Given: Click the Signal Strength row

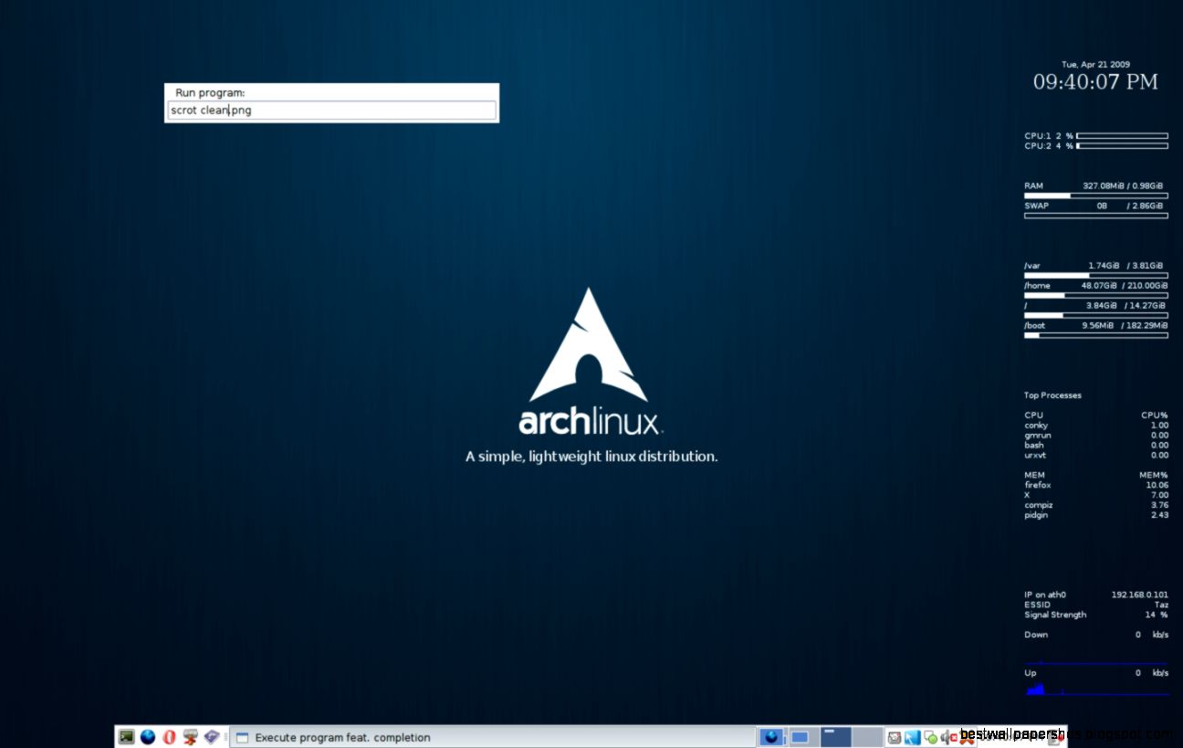Looking at the screenshot, I should pyautogui.click(x=1095, y=615).
